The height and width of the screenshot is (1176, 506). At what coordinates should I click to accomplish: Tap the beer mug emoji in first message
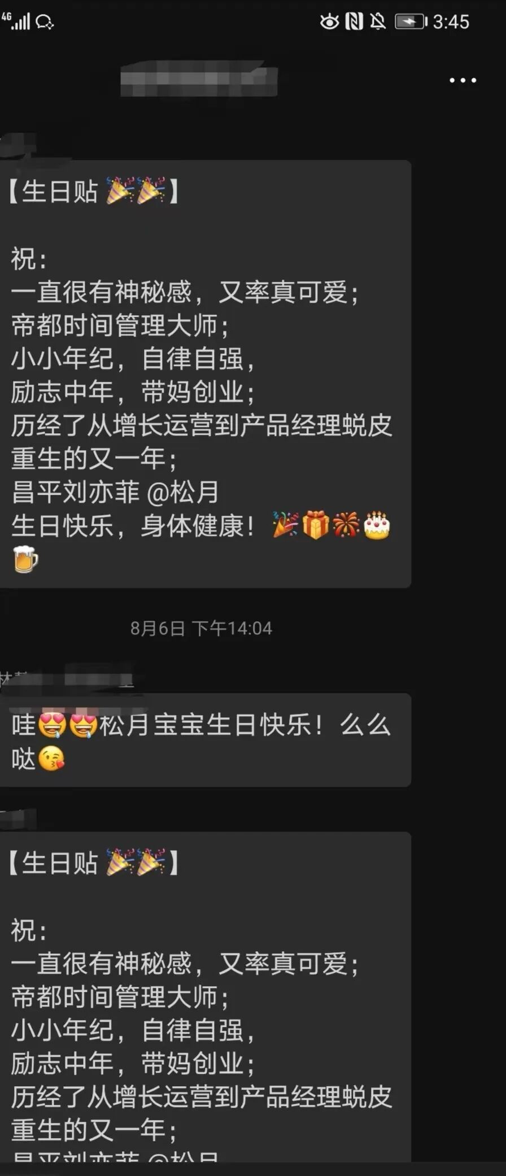coord(25,559)
